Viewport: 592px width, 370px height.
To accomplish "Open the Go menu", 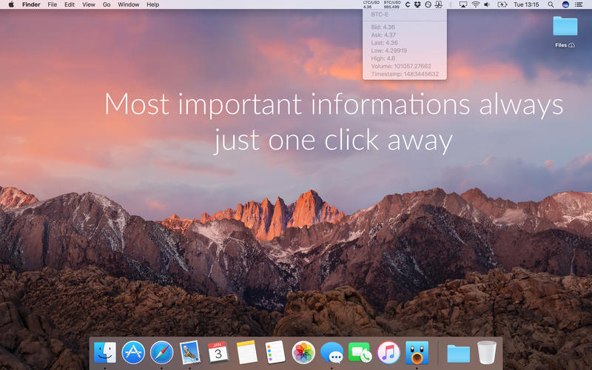I will coord(107,4).
